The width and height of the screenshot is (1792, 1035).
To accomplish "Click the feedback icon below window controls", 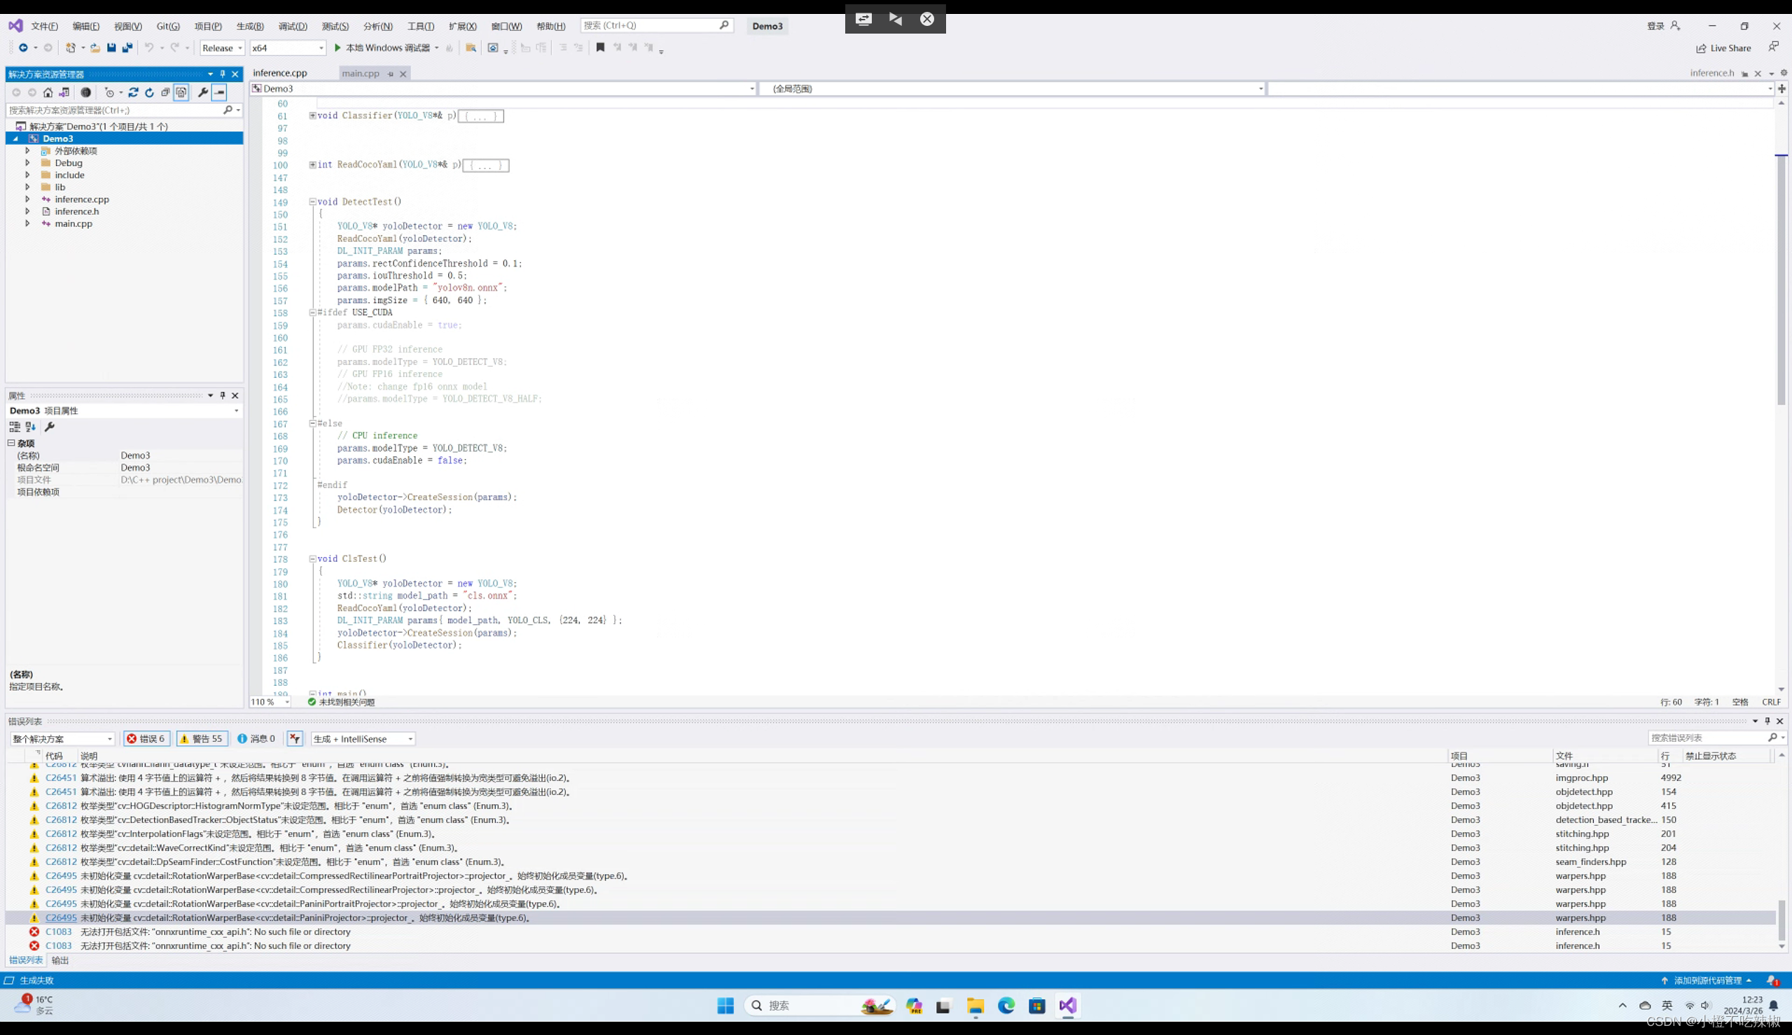I will 1774,47.
